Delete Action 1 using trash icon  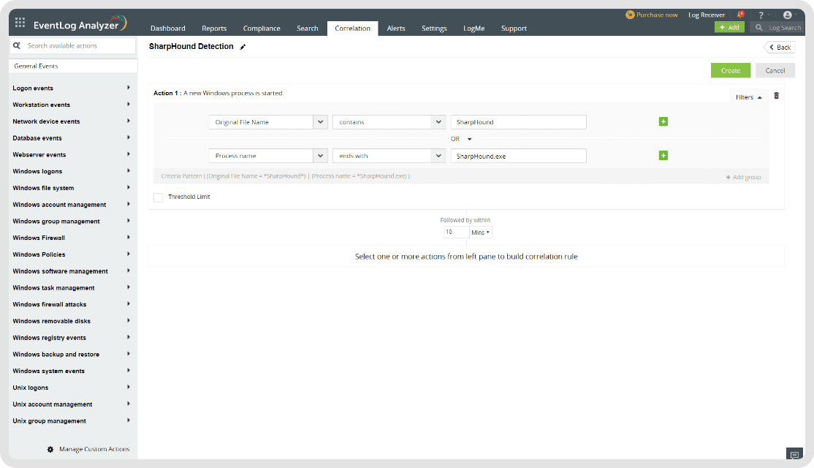click(x=776, y=96)
